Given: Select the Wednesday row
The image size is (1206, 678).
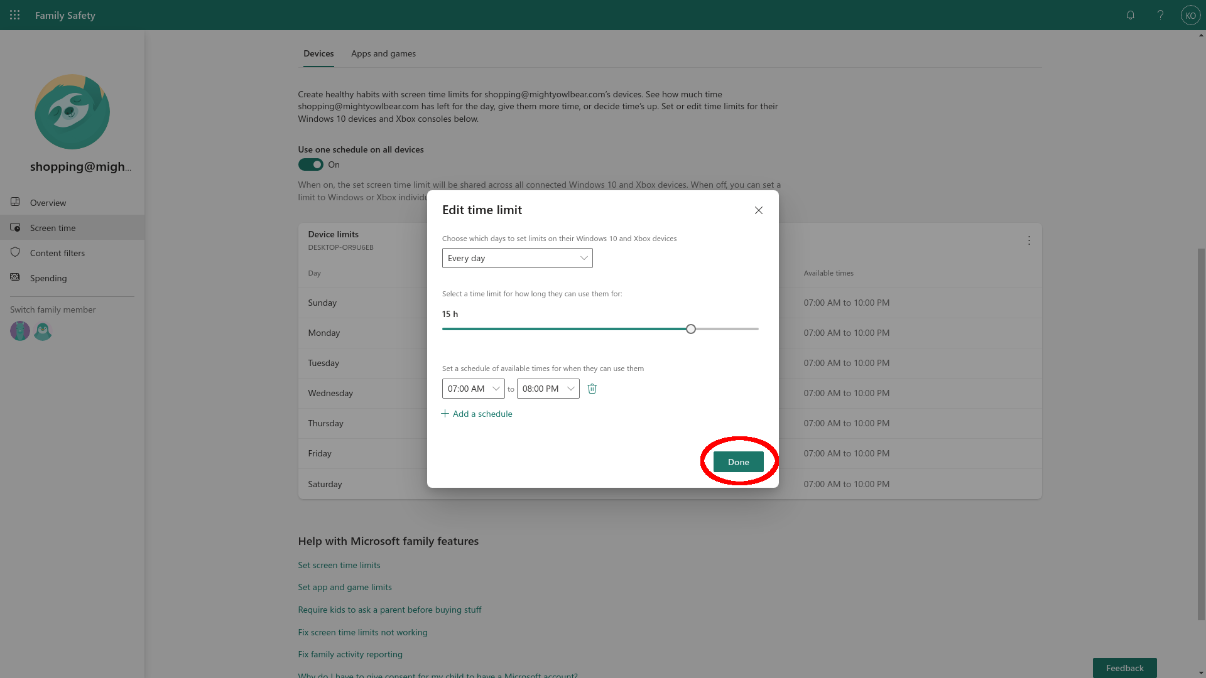Looking at the screenshot, I should 670,393.
